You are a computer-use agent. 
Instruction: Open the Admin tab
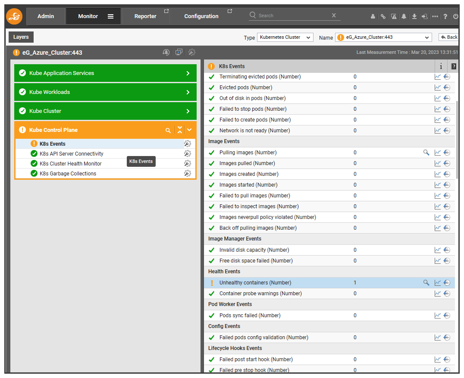click(x=46, y=16)
